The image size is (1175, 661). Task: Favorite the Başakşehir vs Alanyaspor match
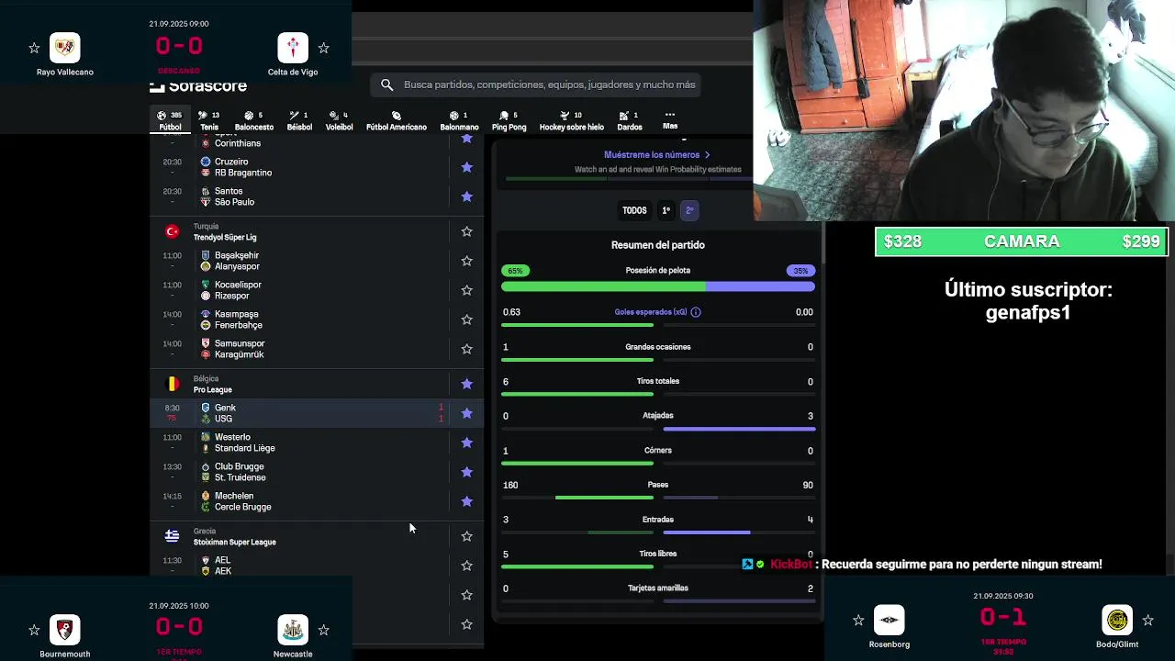tap(466, 261)
